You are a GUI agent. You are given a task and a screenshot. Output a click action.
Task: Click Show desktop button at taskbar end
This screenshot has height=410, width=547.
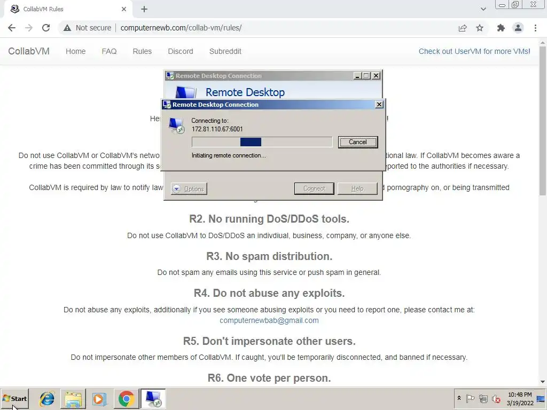click(541, 398)
